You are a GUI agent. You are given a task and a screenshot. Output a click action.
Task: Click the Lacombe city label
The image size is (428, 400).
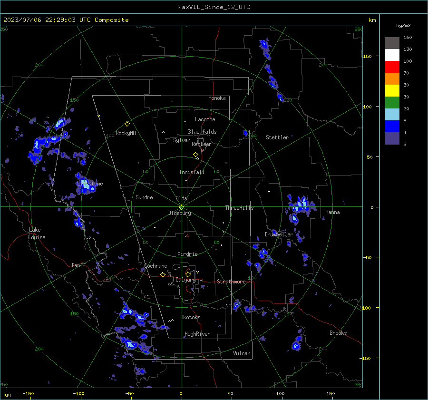click(205, 119)
